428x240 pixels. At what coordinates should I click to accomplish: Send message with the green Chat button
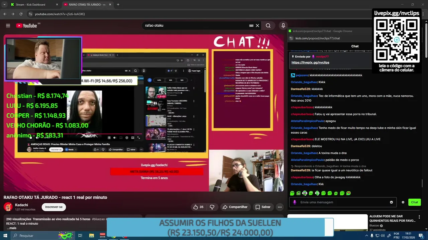[x=415, y=202]
